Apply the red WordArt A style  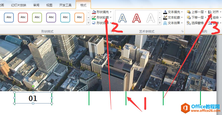136,18
